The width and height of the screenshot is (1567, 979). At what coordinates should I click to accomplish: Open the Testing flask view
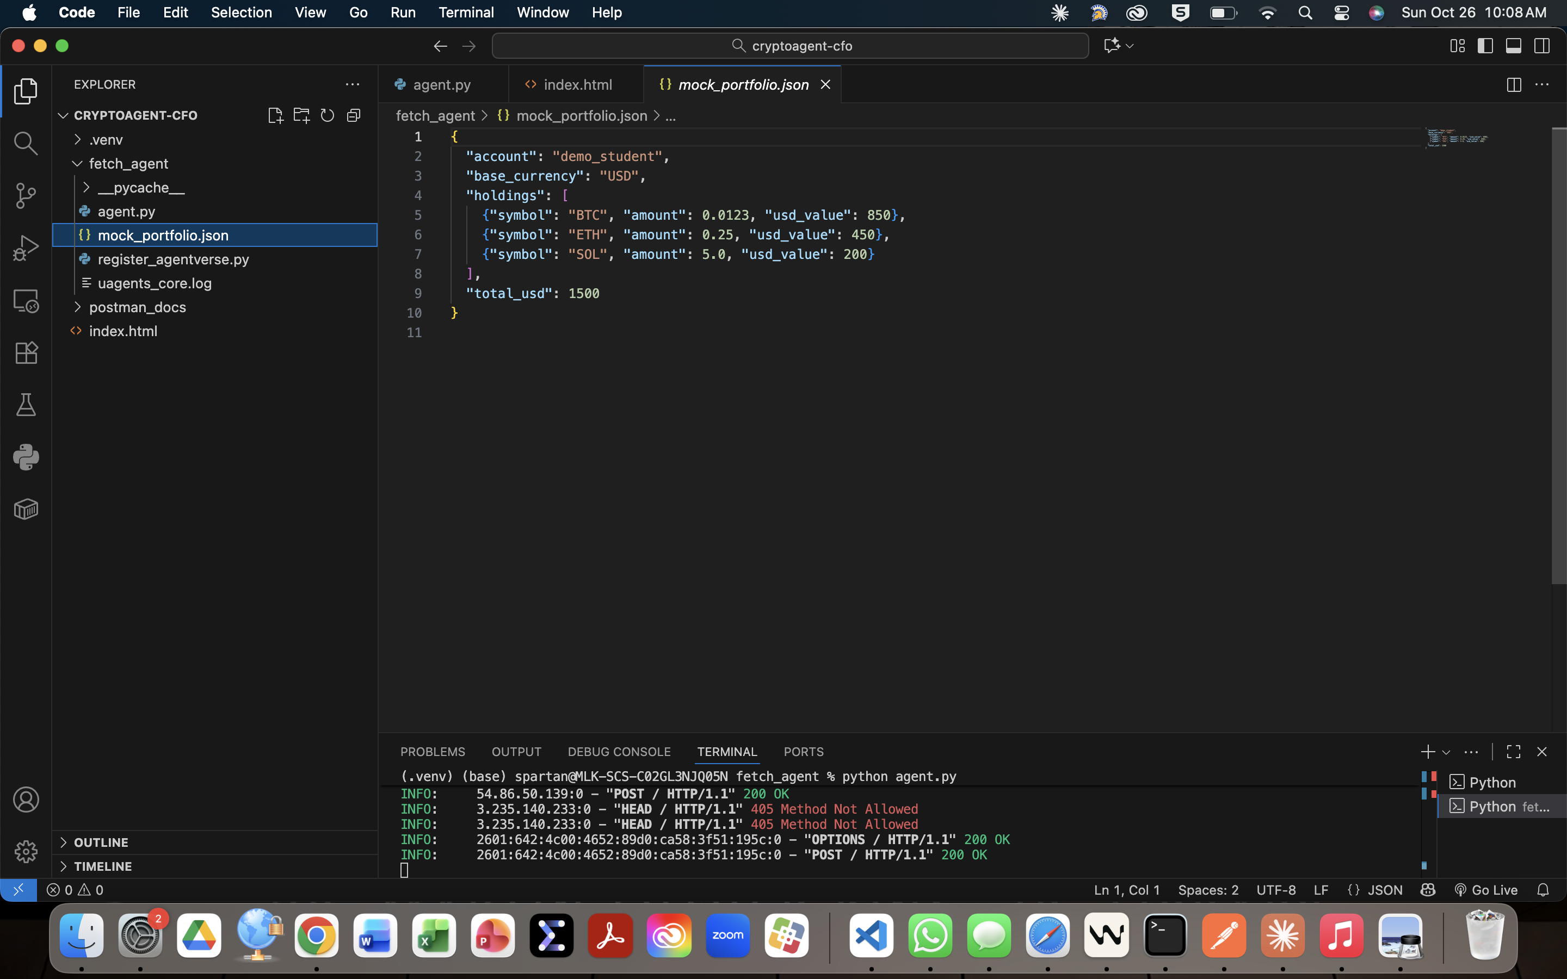pyautogui.click(x=25, y=405)
